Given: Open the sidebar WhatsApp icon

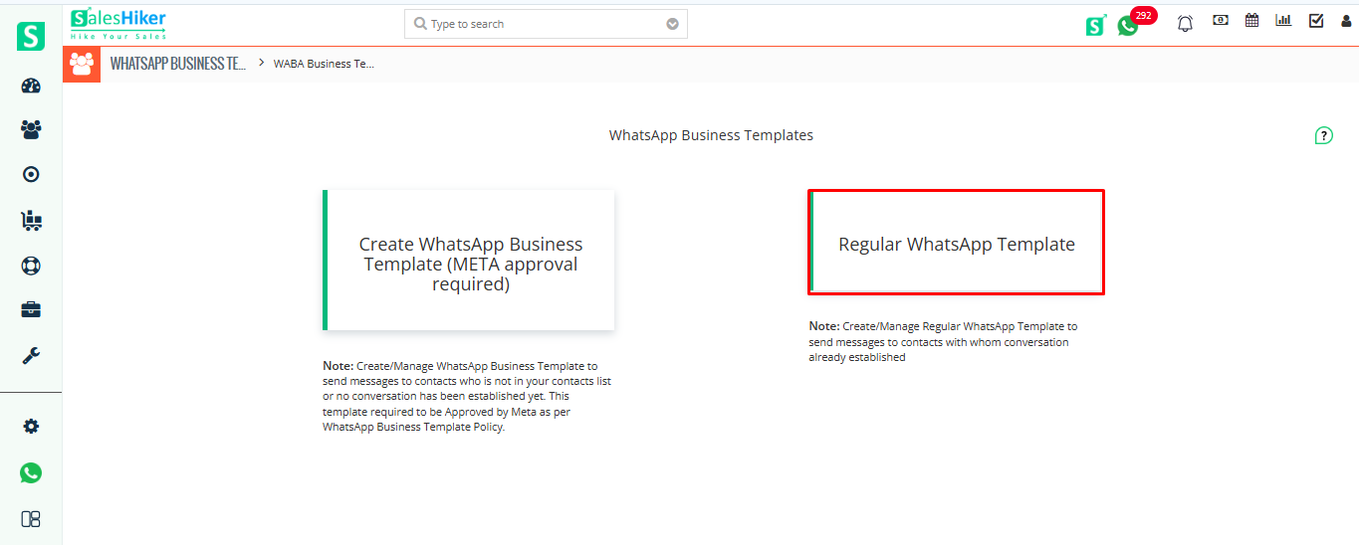Looking at the screenshot, I should [x=31, y=472].
